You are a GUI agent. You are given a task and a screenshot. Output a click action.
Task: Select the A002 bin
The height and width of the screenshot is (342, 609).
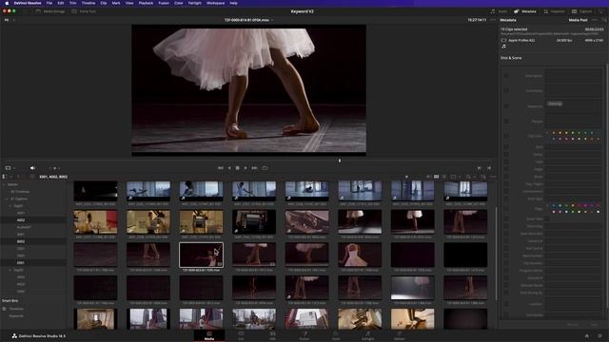click(21, 219)
